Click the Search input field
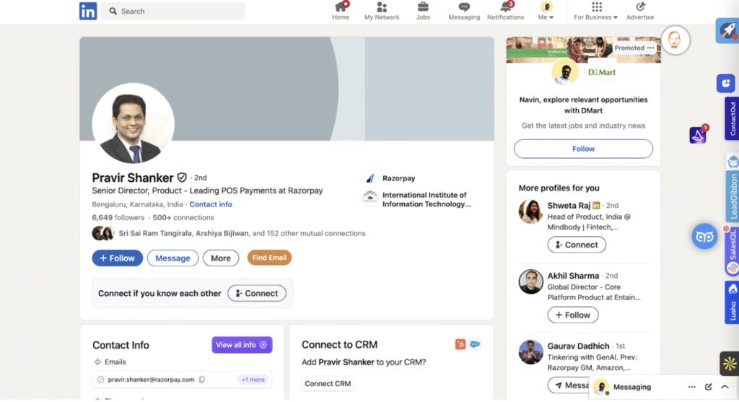 173,11
